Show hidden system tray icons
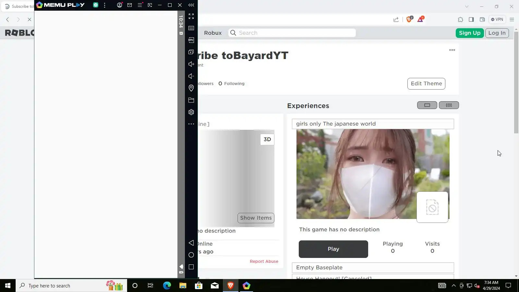The width and height of the screenshot is (519, 292). click(453, 286)
